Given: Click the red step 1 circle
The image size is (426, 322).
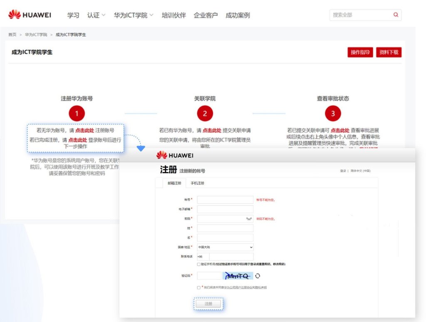Looking at the screenshot, I should coord(77,113).
